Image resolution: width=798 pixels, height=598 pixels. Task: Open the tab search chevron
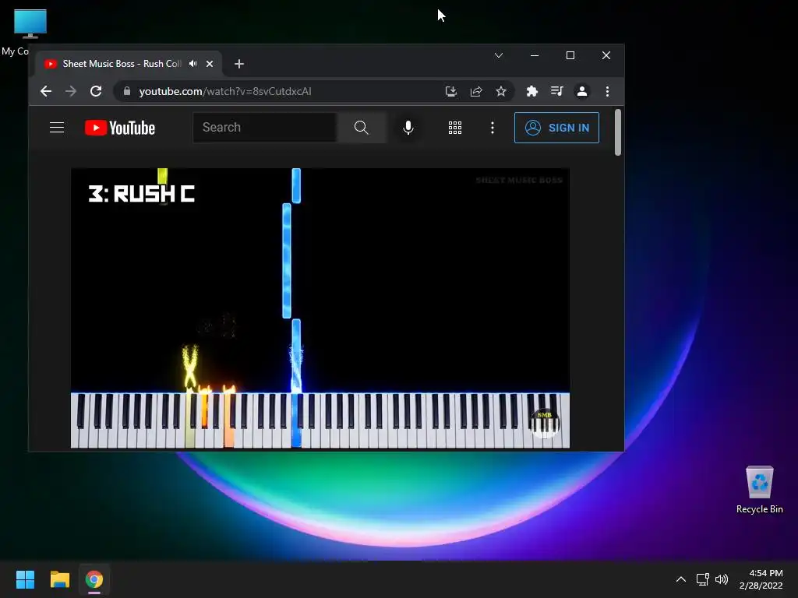coord(499,55)
